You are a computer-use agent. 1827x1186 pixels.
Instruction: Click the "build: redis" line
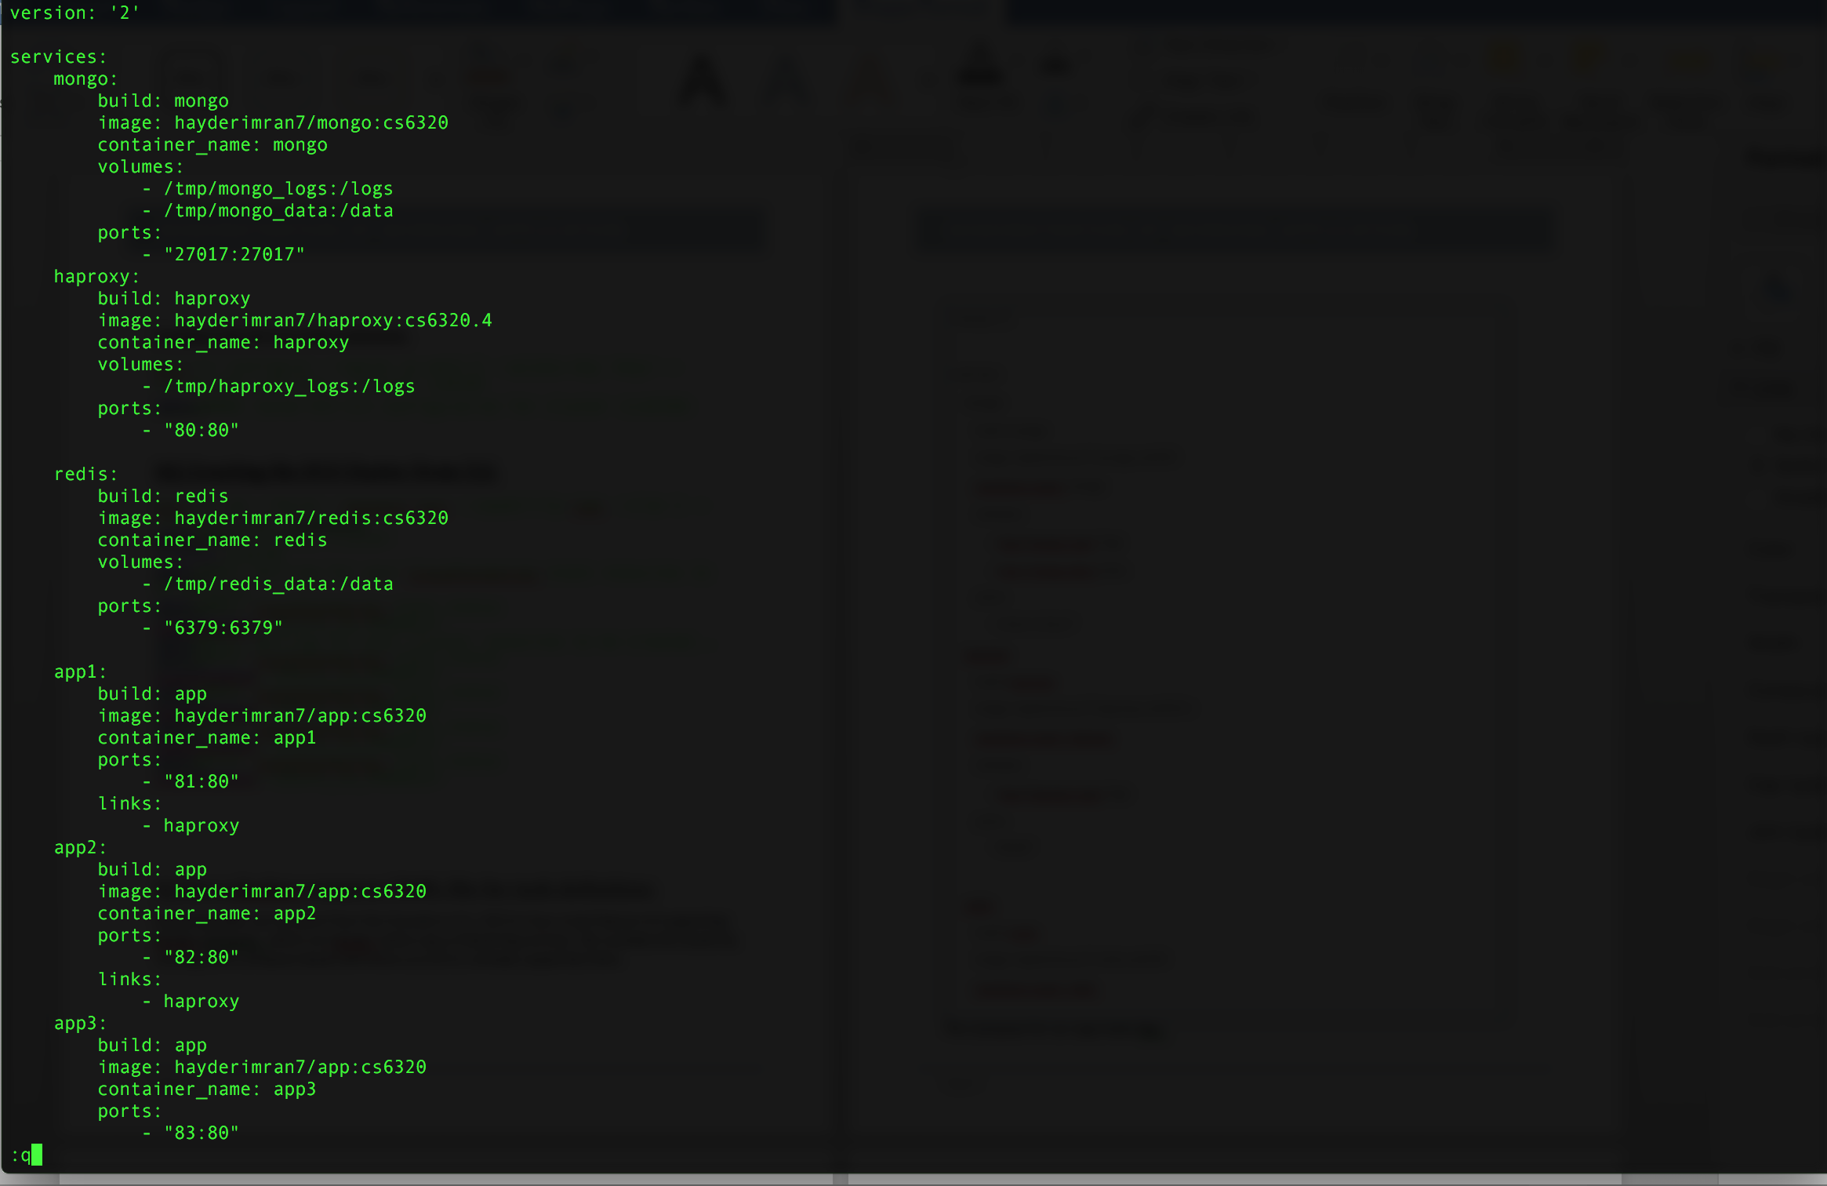point(163,496)
